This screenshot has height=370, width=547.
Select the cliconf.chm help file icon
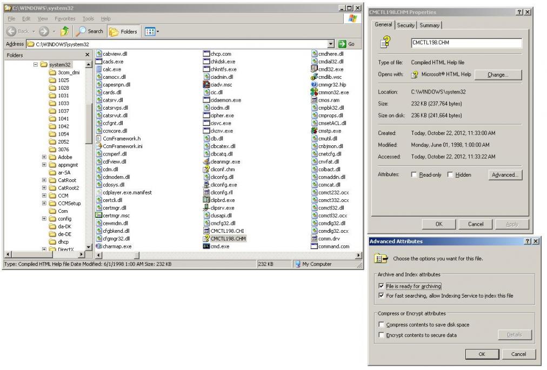click(x=206, y=169)
